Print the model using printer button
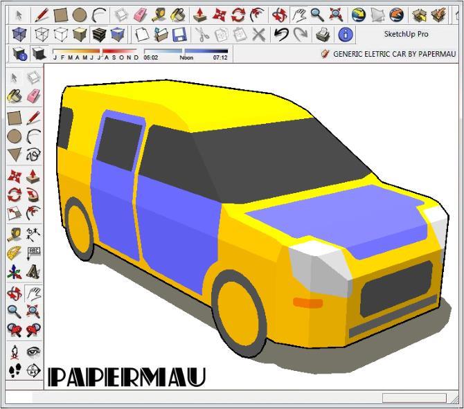Image resolution: width=464 pixels, height=409 pixels. 323,34
